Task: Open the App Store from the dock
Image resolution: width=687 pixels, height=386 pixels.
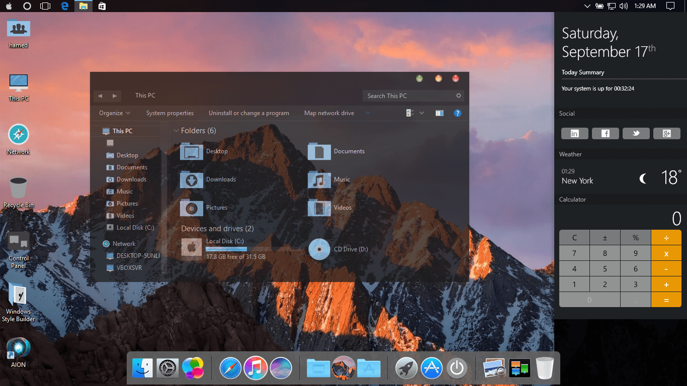Action: point(432,368)
